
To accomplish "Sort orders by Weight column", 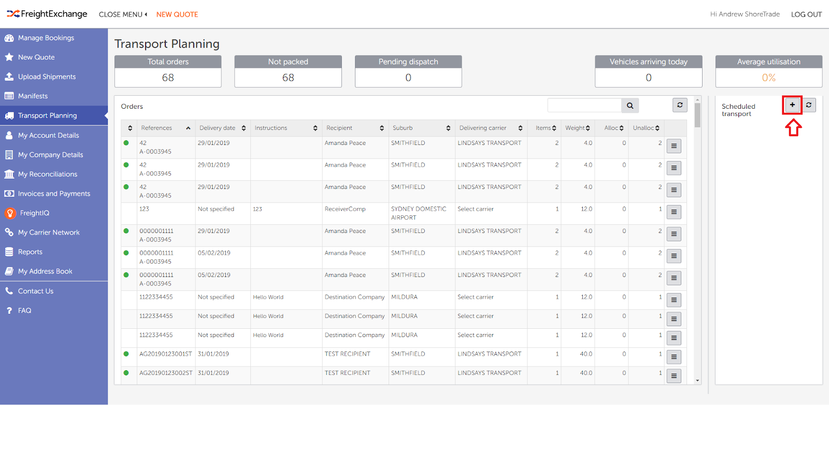I will point(578,128).
